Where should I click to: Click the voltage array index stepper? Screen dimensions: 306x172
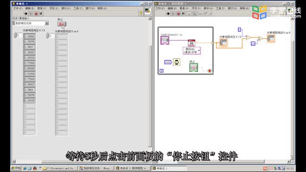[x=15, y=35]
